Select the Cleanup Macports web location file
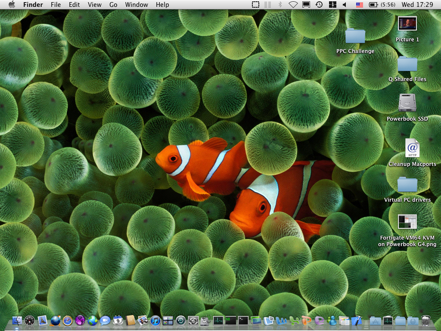Viewport: 441px width, 331px height. (x=412, y=148)
